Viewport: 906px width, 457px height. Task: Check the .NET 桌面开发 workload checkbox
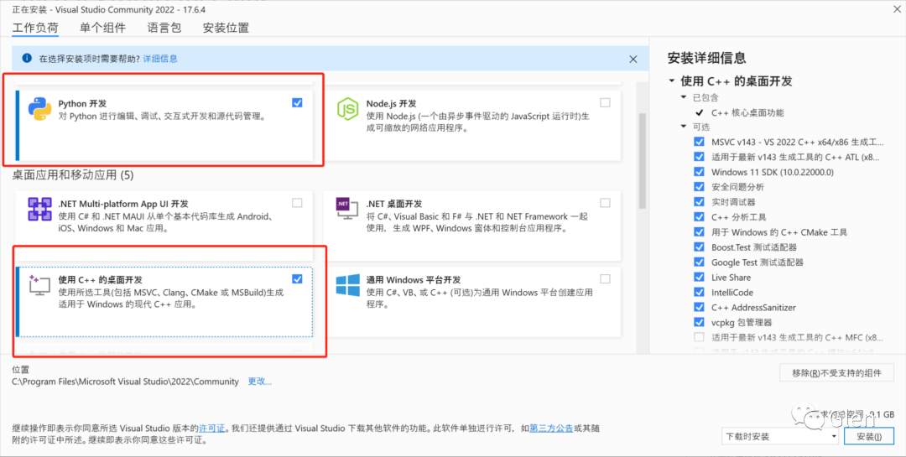click(x=605, y=203)
